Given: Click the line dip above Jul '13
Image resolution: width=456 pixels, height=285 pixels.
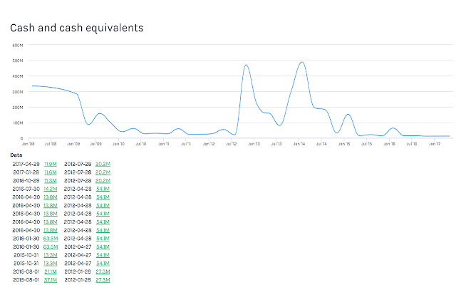Looking at the screenshot, I should click(279, 125).
